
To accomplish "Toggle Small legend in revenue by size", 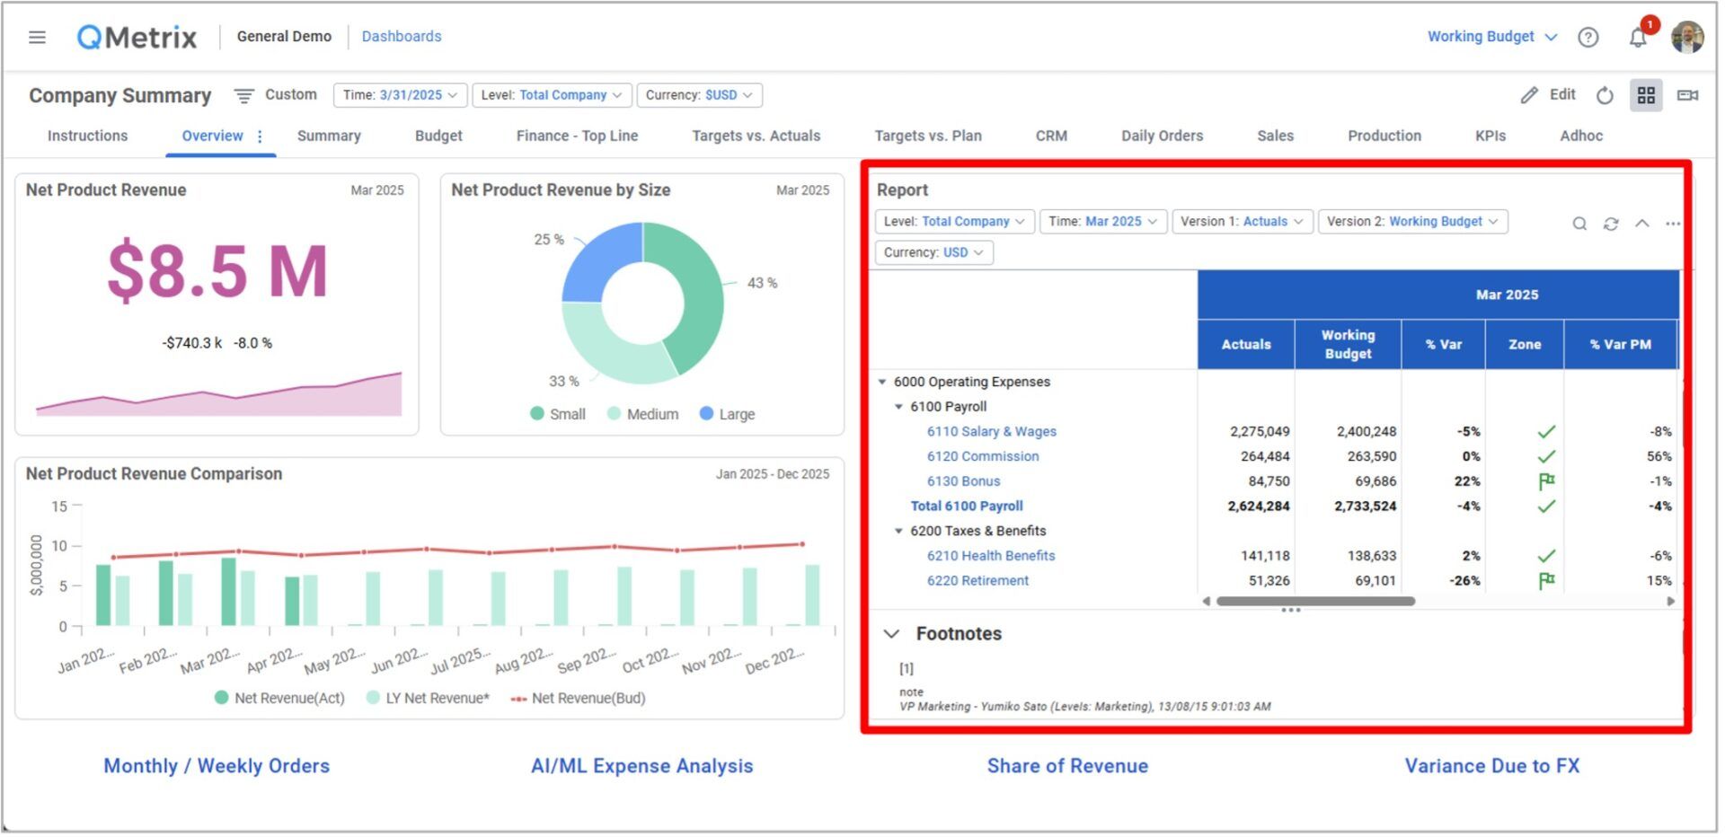I will click(x=558, y=414).
